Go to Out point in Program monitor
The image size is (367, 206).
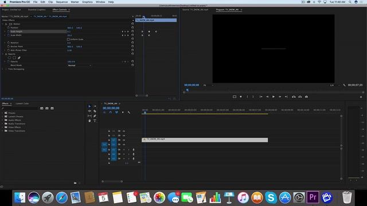click(x=286, y=97)
